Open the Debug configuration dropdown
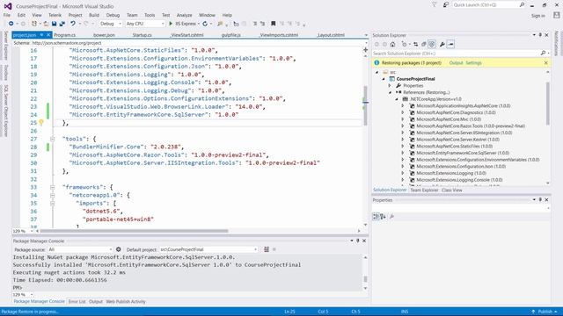This screenshot has height=316, width=563. click(x=111, y=24)
